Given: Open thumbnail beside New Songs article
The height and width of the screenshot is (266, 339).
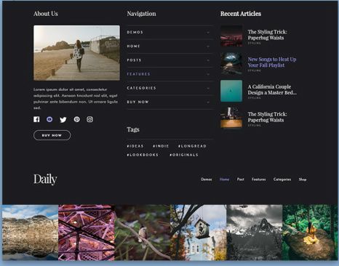Looking at the screenshot, I should click(x=231, y=63).
